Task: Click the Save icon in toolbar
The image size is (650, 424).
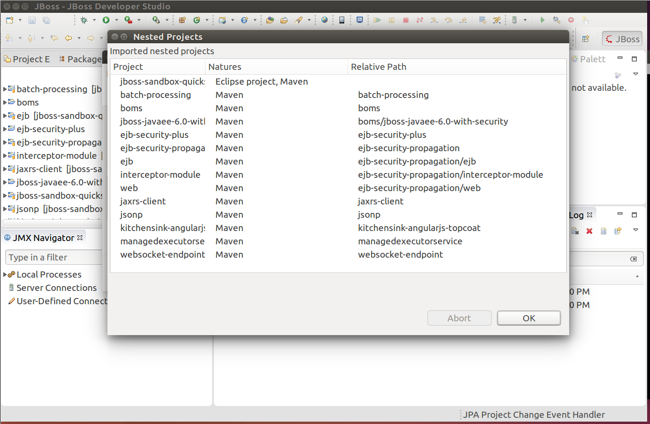Action: point(32,20)
